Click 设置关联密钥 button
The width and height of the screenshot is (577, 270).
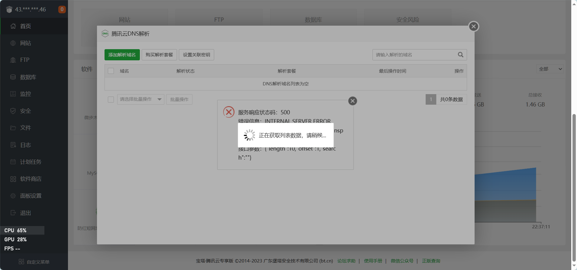click(196, 55)
